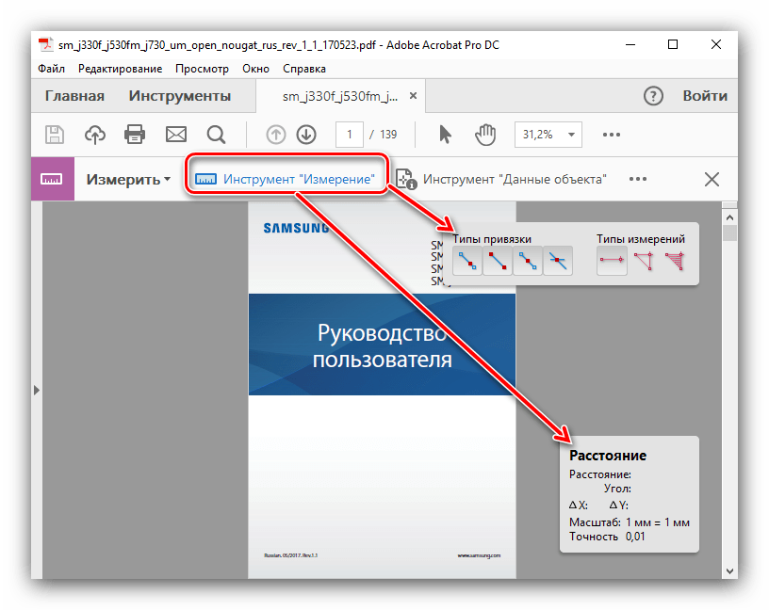Go to next page arrow
Viewport: 769px width, 610px height.
pyautogui.click(x=305, y=135)
